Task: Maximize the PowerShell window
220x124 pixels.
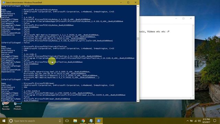Action: click(x=128, y=2)
